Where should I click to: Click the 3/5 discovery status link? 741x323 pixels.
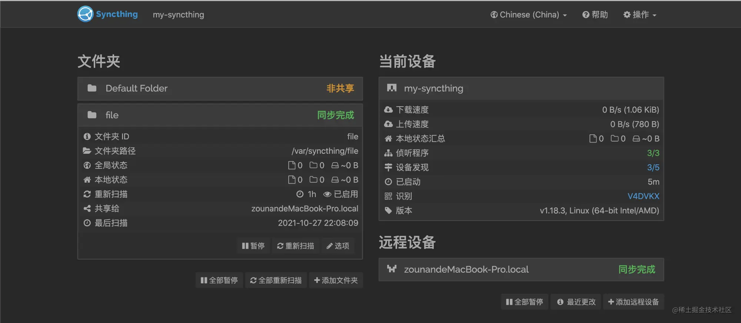pos(653,167)
